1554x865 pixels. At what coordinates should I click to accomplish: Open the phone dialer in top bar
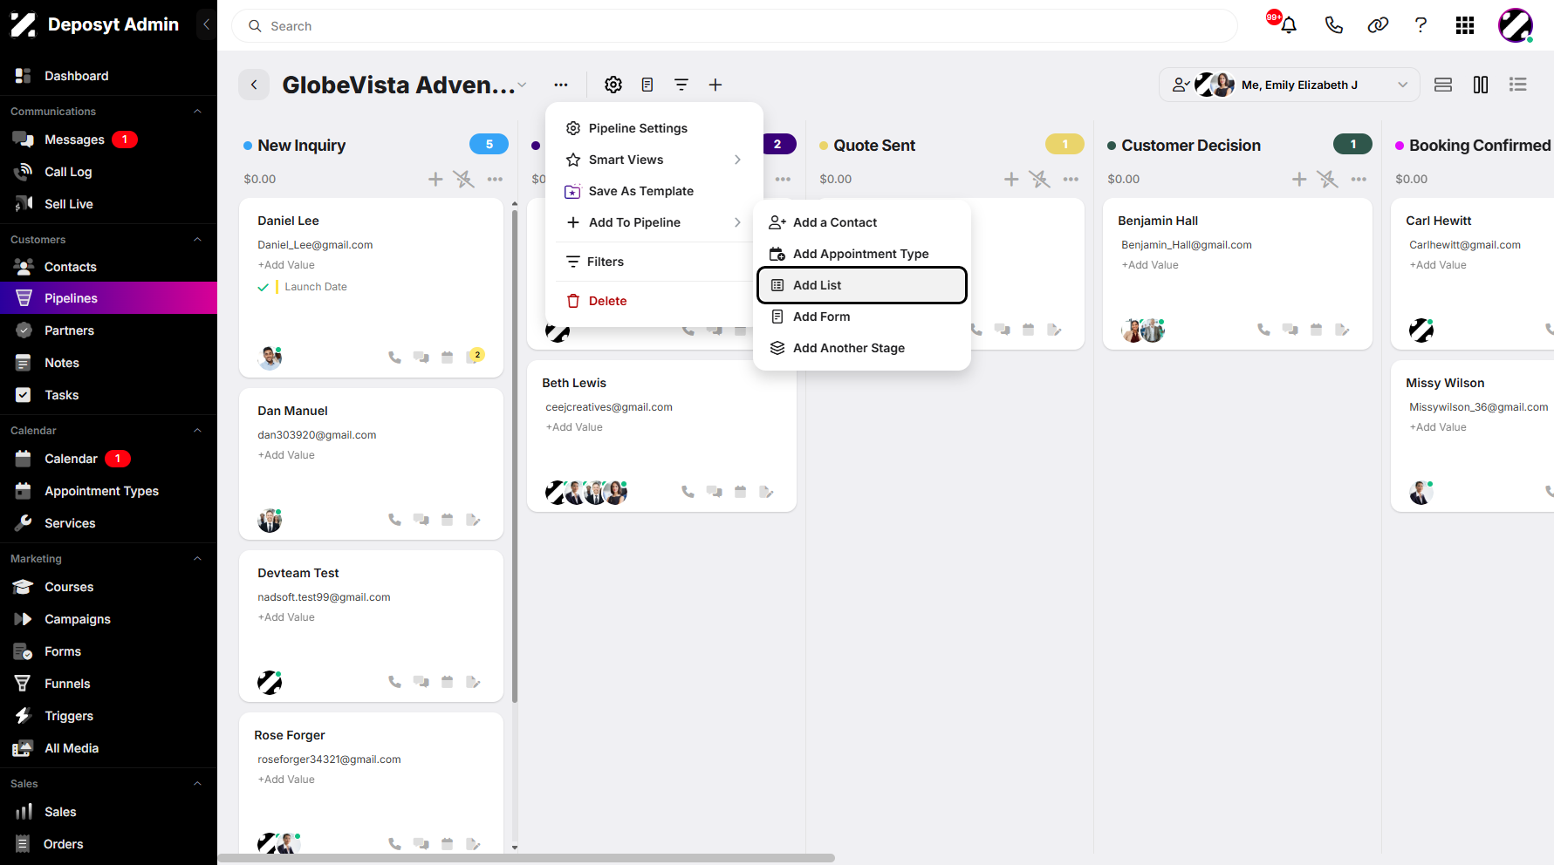1333,25
